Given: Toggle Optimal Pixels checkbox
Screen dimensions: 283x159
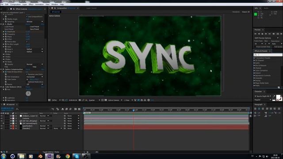Looking at the screenshot, I should (x=27, y=82).
